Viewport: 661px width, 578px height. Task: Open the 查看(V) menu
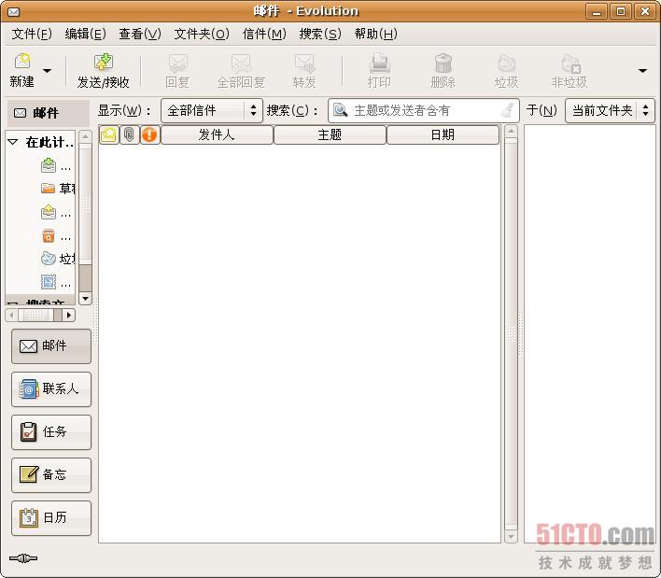[x=140, y=34]
